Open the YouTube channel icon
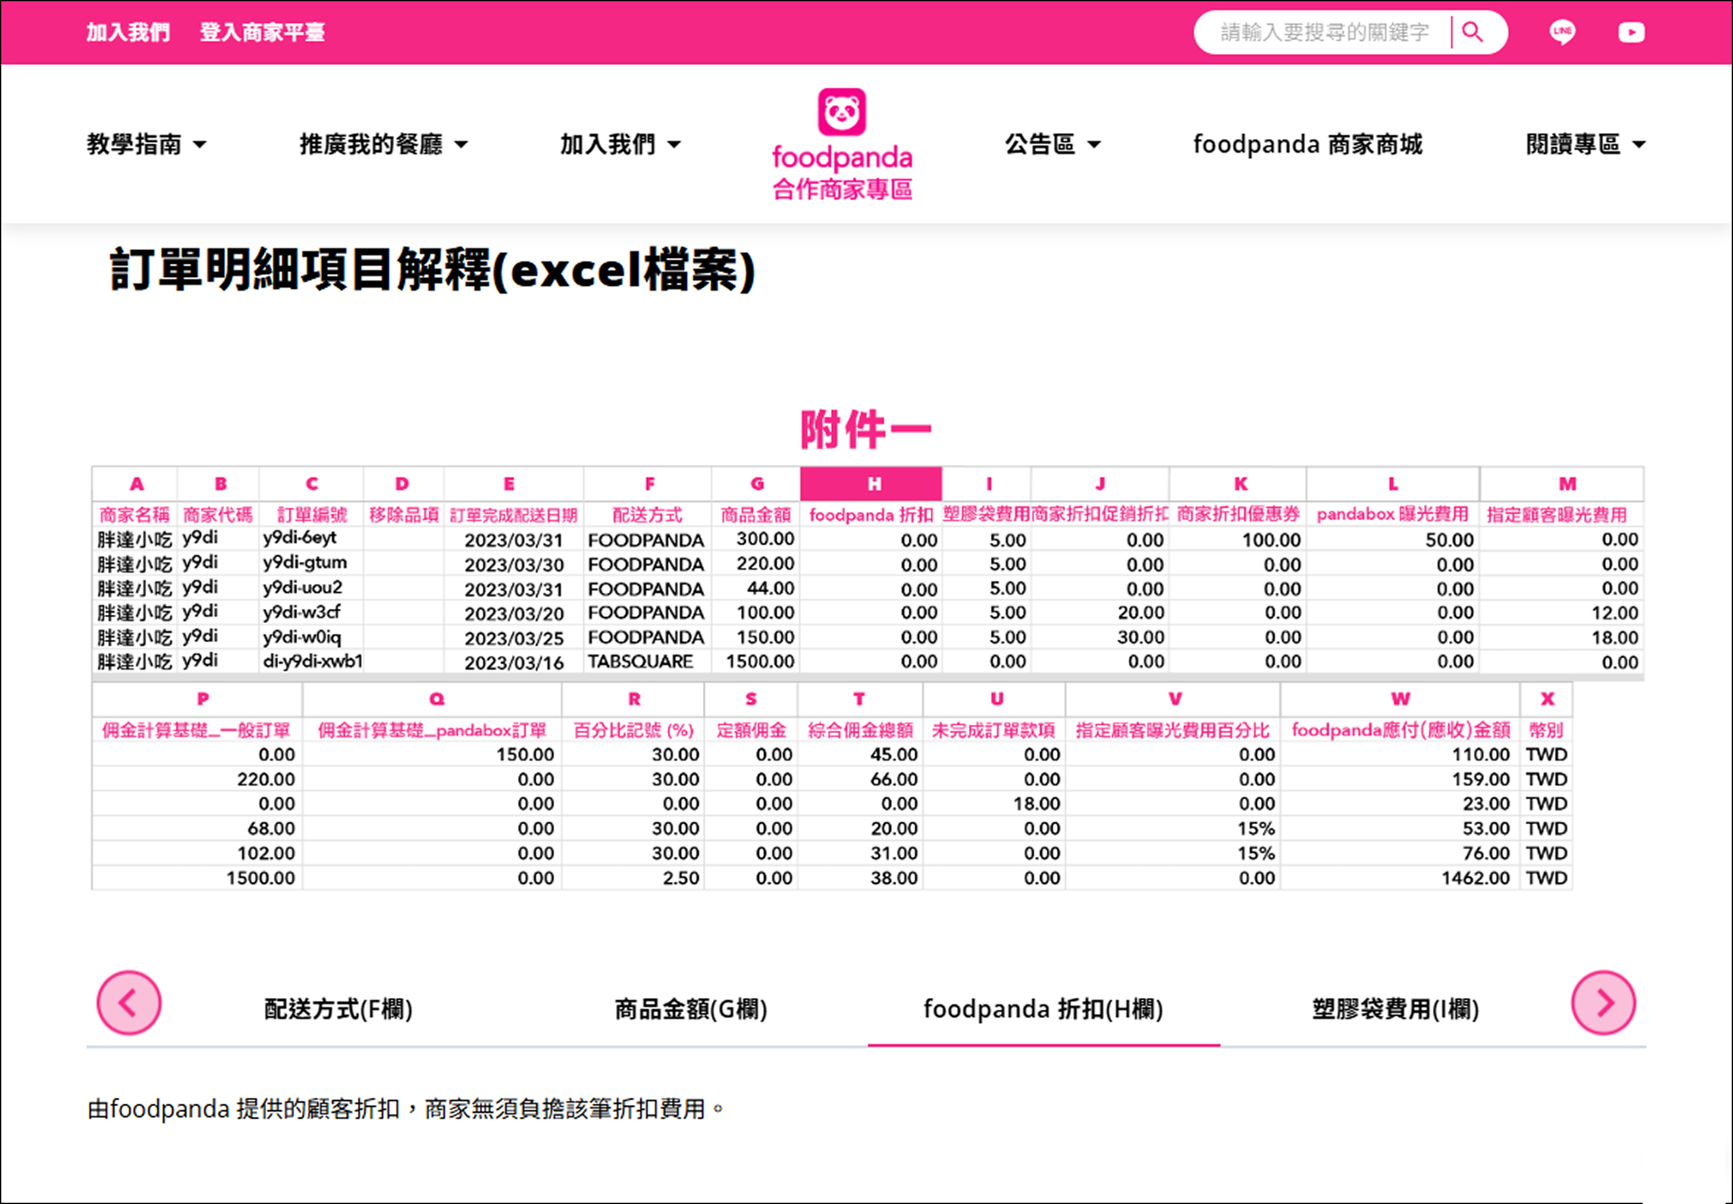This screenshot has height=1204, width=1733. (1631, 32)
